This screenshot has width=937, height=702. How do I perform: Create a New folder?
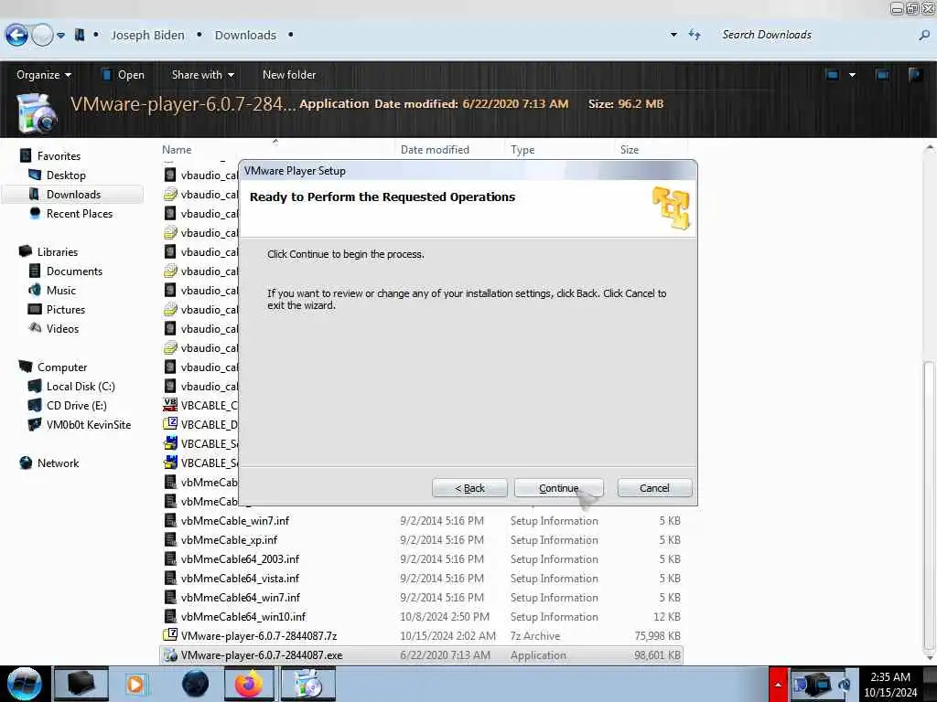click(289, 75)
